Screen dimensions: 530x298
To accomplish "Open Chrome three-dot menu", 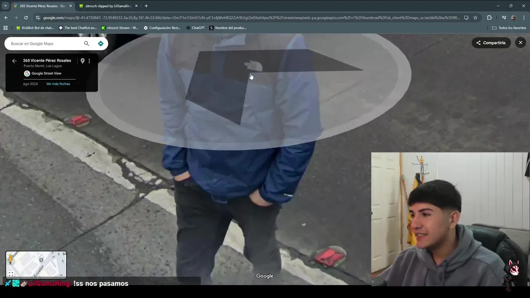I will tap(524, 18).
